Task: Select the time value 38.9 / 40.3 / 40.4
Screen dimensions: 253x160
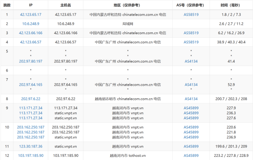Action: pyautogui.click(x=231, y=42)
